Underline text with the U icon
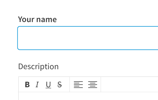Viewport: 158px width, 100px height. coord(48,85)
